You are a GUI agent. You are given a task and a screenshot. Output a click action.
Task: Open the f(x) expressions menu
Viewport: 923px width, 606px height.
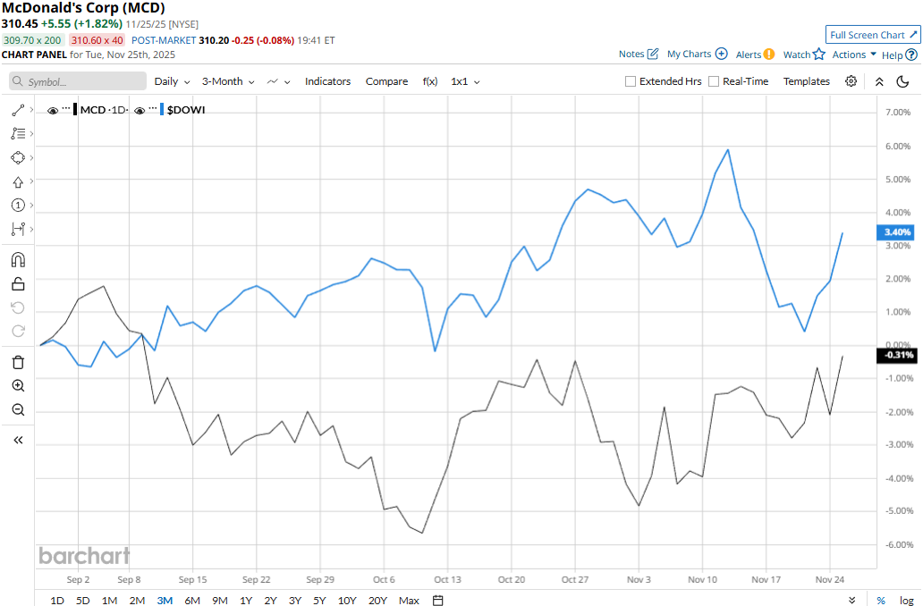(429, 81)
